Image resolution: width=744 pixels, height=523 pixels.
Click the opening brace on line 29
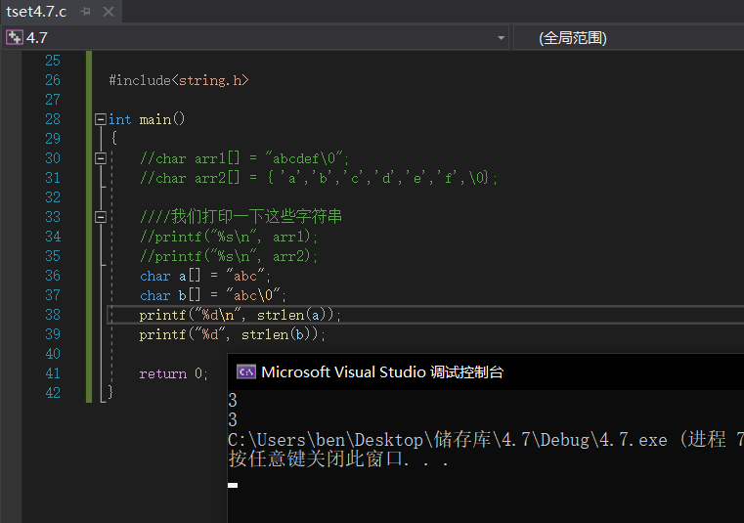(x=113, y=138)
